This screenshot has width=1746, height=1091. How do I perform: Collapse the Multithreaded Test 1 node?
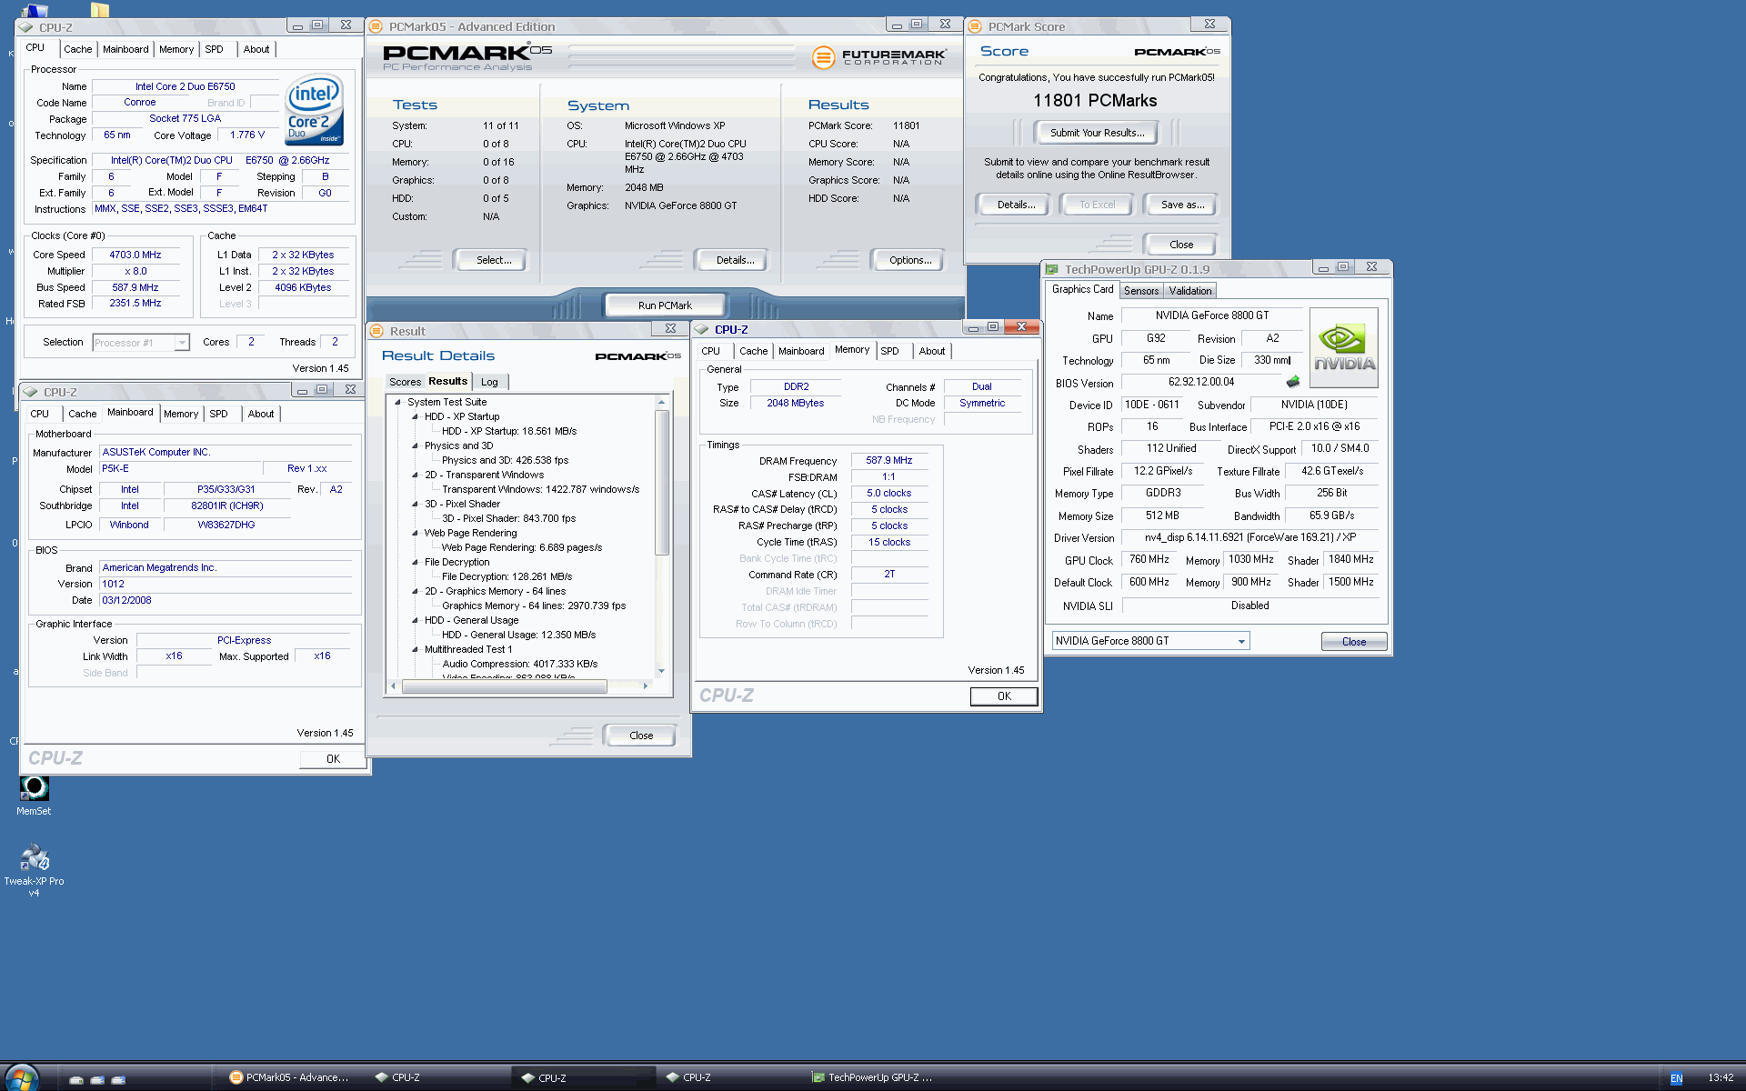pyautogui.click(x=415, y=649)
